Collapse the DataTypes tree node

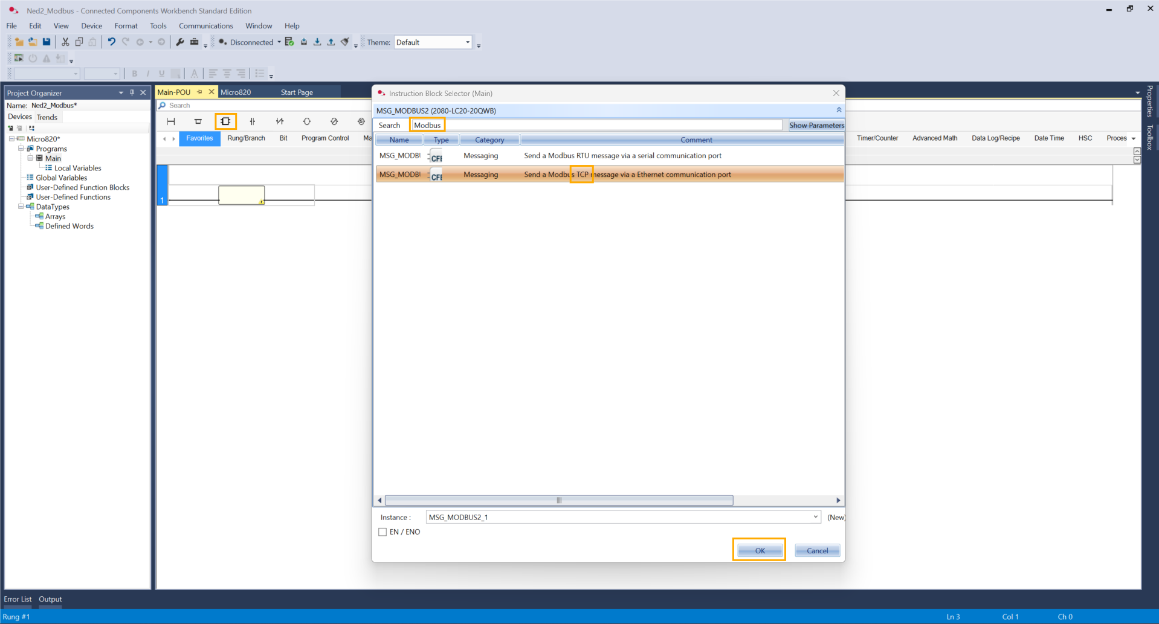(x=21, y=207)
